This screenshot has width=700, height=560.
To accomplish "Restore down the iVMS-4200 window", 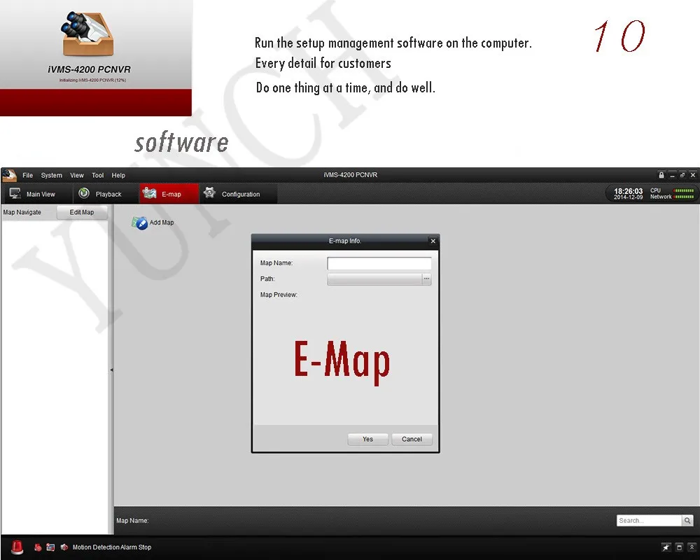I will (x=682, y=175).
